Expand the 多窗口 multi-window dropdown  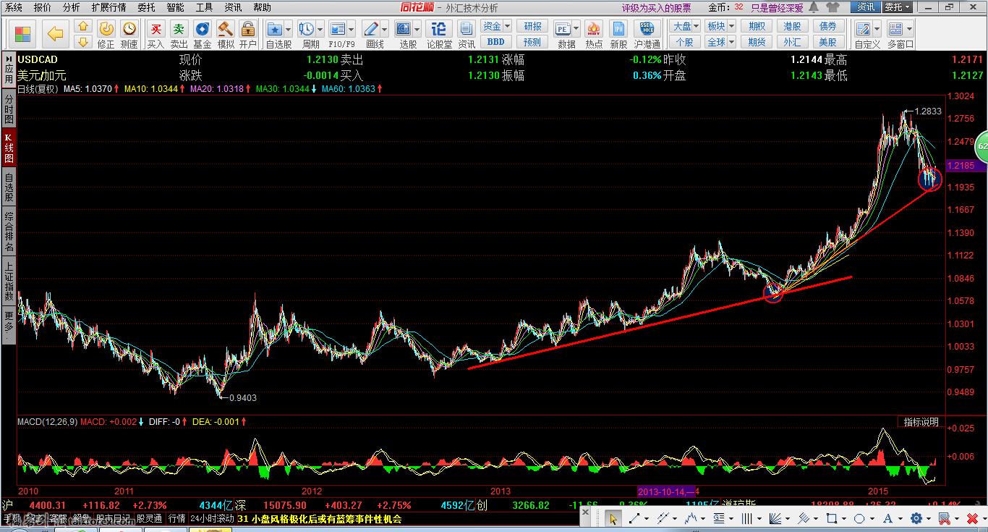[909, 29]
